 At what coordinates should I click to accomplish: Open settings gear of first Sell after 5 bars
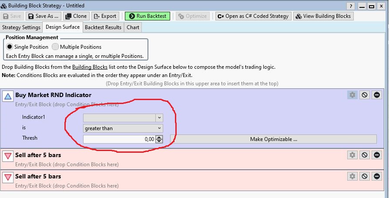(x=352, y=155)
